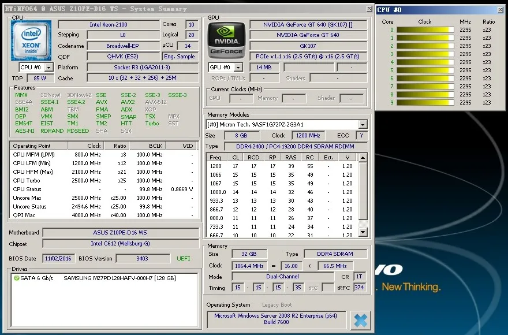Click Core 0 clock bar
This screenshot has width=508, height=335.
(x=425, y=30)
